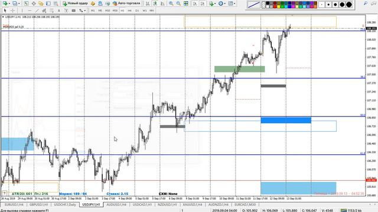Click the connection status 1153/2 kb

pos(351,210)
